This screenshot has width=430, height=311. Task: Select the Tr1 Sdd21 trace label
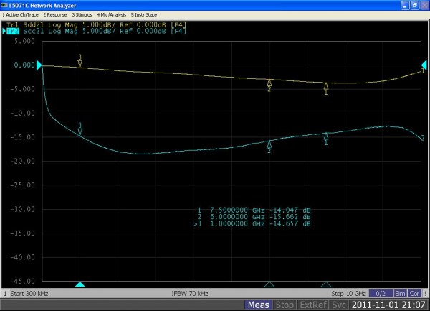coord(96,24)
